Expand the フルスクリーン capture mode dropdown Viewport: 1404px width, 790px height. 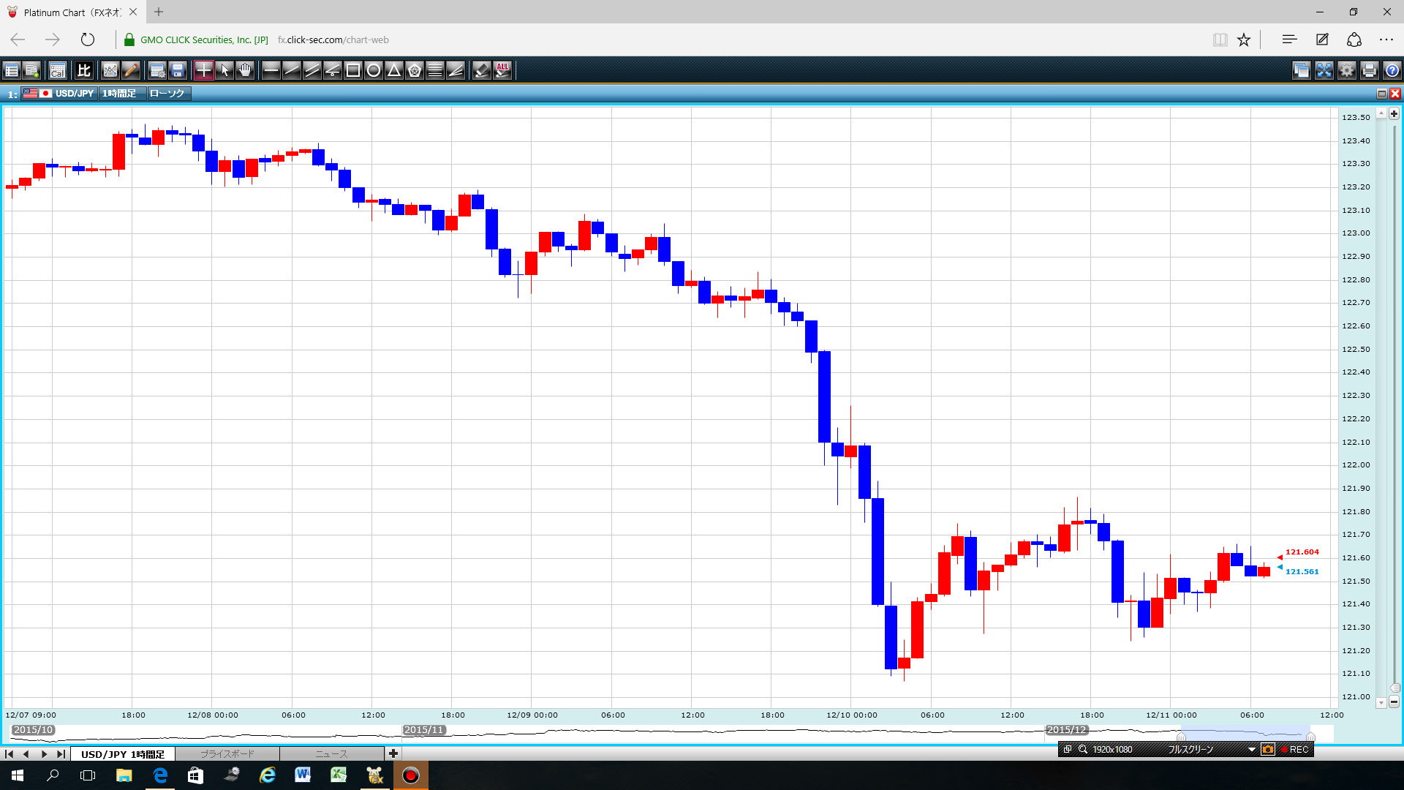pyautogui.click(x=1251, y=749)
